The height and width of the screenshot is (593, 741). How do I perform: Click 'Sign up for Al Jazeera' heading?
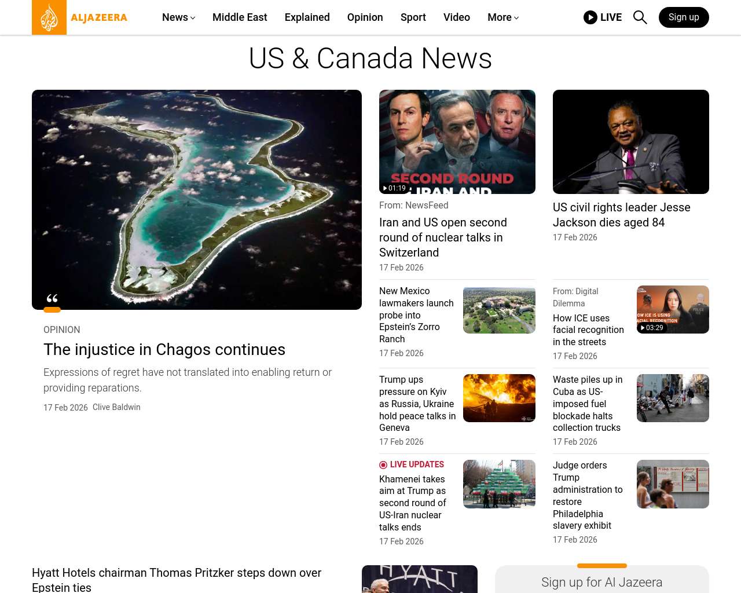(602, 583)
